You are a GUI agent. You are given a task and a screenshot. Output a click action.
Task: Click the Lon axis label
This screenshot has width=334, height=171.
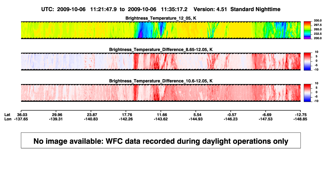tap(8, 119)
